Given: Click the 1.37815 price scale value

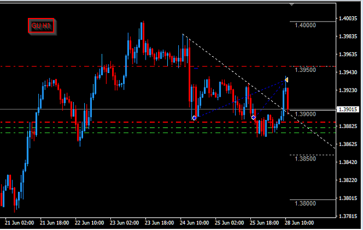Looking at the screenshot, I should (348, 216).
